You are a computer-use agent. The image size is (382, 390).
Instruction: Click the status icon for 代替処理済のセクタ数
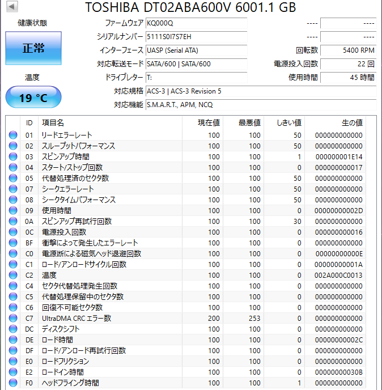pos(13,178)
